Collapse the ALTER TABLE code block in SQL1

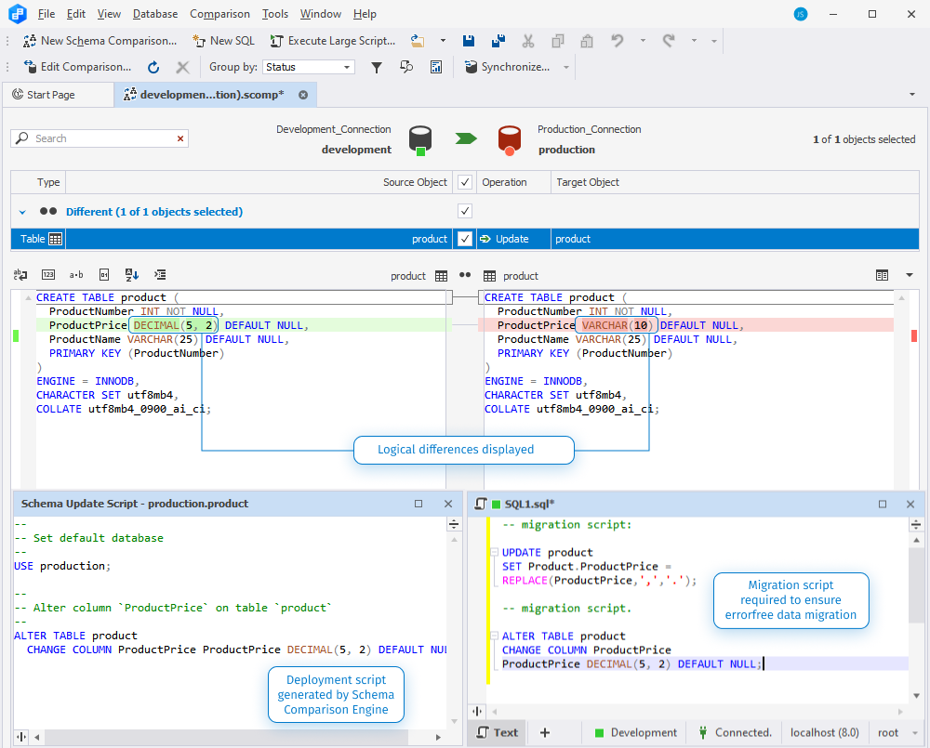click(494, 636)
